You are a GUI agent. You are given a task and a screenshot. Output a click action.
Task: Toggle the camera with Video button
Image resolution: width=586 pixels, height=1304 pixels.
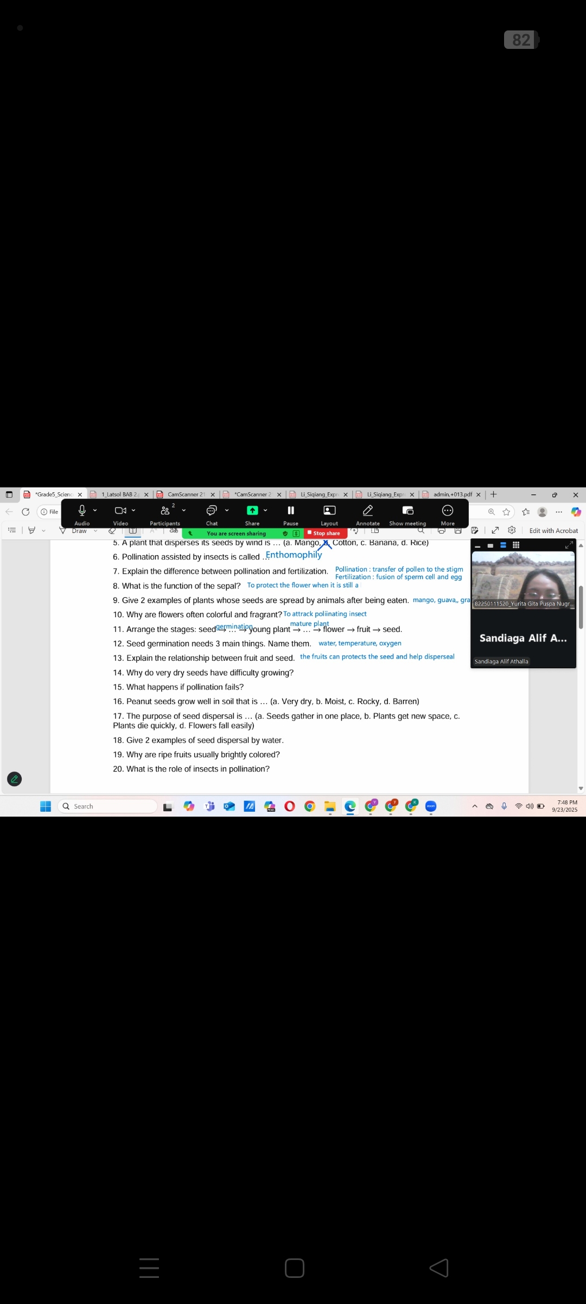[120, 511]
